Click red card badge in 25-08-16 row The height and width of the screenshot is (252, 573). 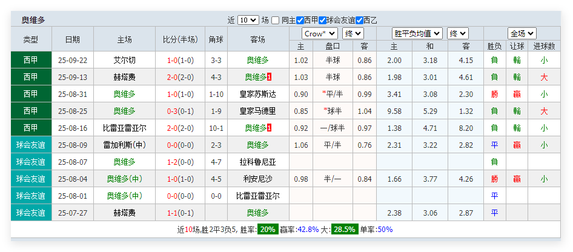pyautogui.click(x=269, y=128)
